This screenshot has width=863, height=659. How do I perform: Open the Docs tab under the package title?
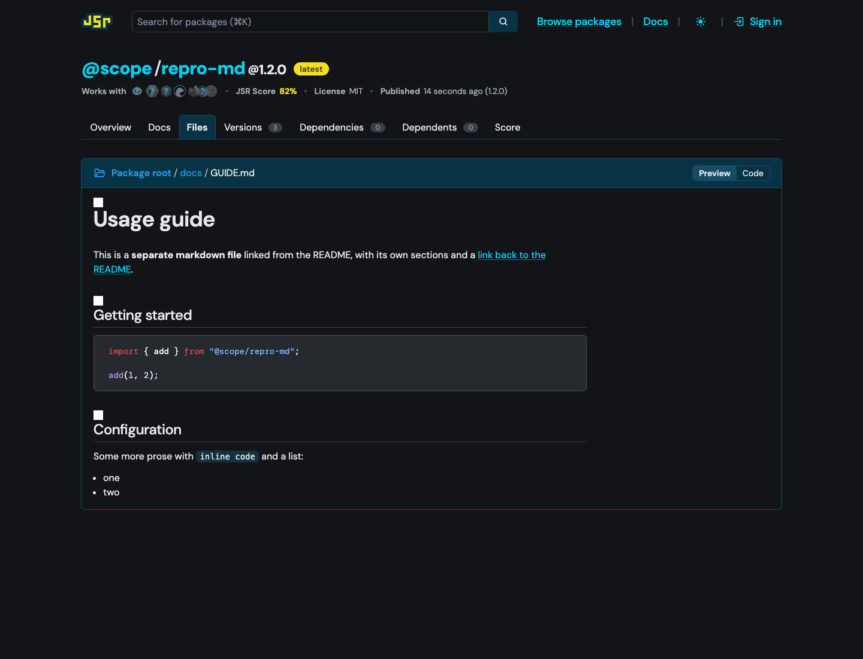159,127
